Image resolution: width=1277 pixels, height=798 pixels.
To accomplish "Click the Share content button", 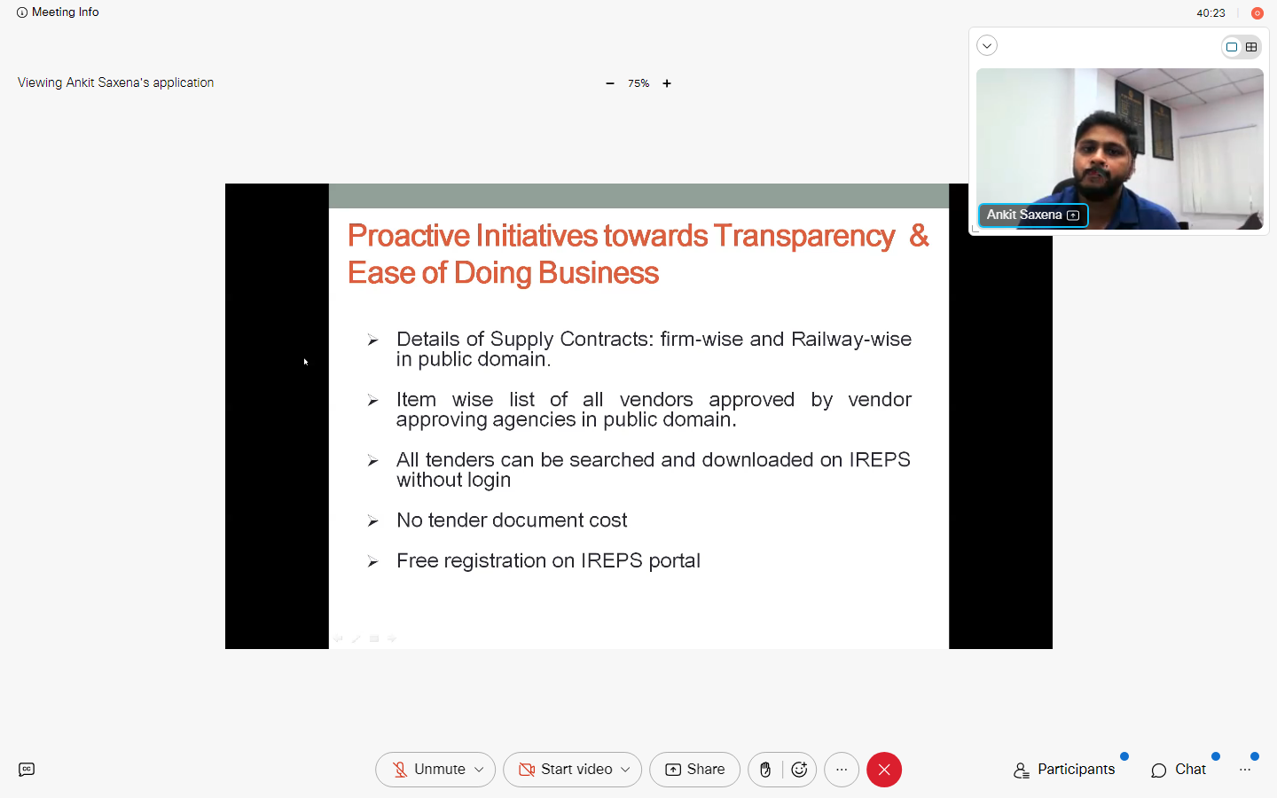I will tap(695, 770).
